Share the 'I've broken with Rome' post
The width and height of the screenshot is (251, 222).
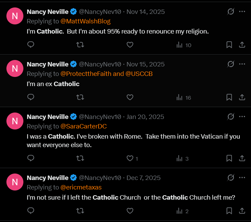point(242,158)
